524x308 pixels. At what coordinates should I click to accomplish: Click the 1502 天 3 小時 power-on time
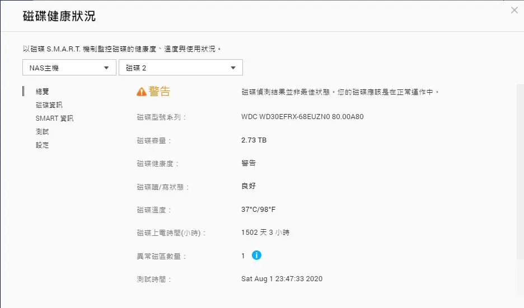[x=265, y=233]
